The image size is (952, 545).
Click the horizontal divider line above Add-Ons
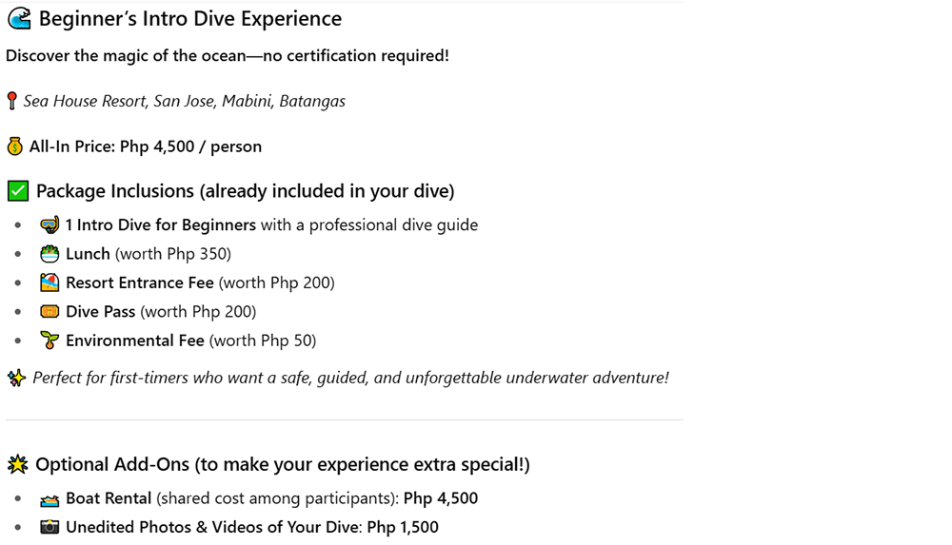[344, 419]
